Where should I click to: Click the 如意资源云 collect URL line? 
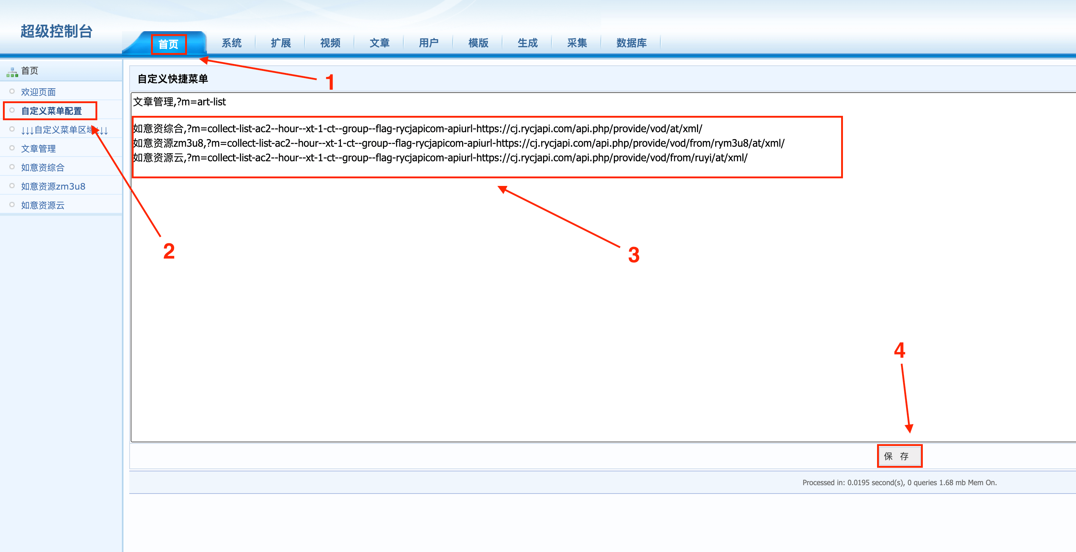440,158
